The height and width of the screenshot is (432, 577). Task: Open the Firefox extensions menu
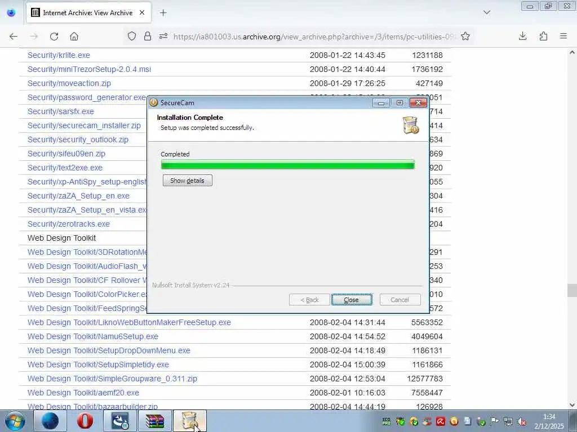pos(543,36)
